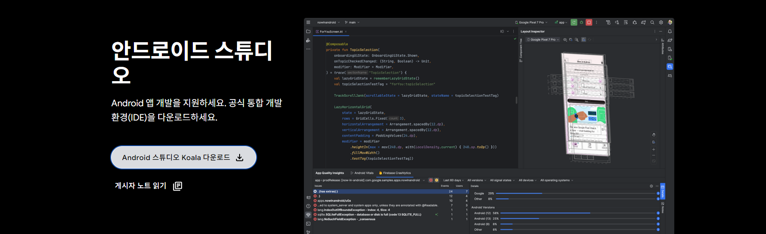Open the Gradle tool window icon
Screen dimensions: 766x234
[x=670, y=40]
